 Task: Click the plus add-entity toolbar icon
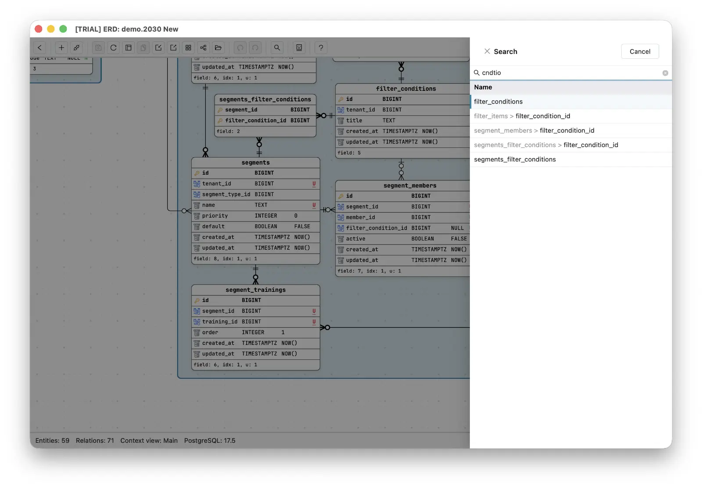61,48
